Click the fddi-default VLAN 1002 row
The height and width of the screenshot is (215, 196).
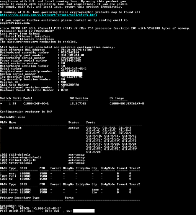(x=42, y=155)
